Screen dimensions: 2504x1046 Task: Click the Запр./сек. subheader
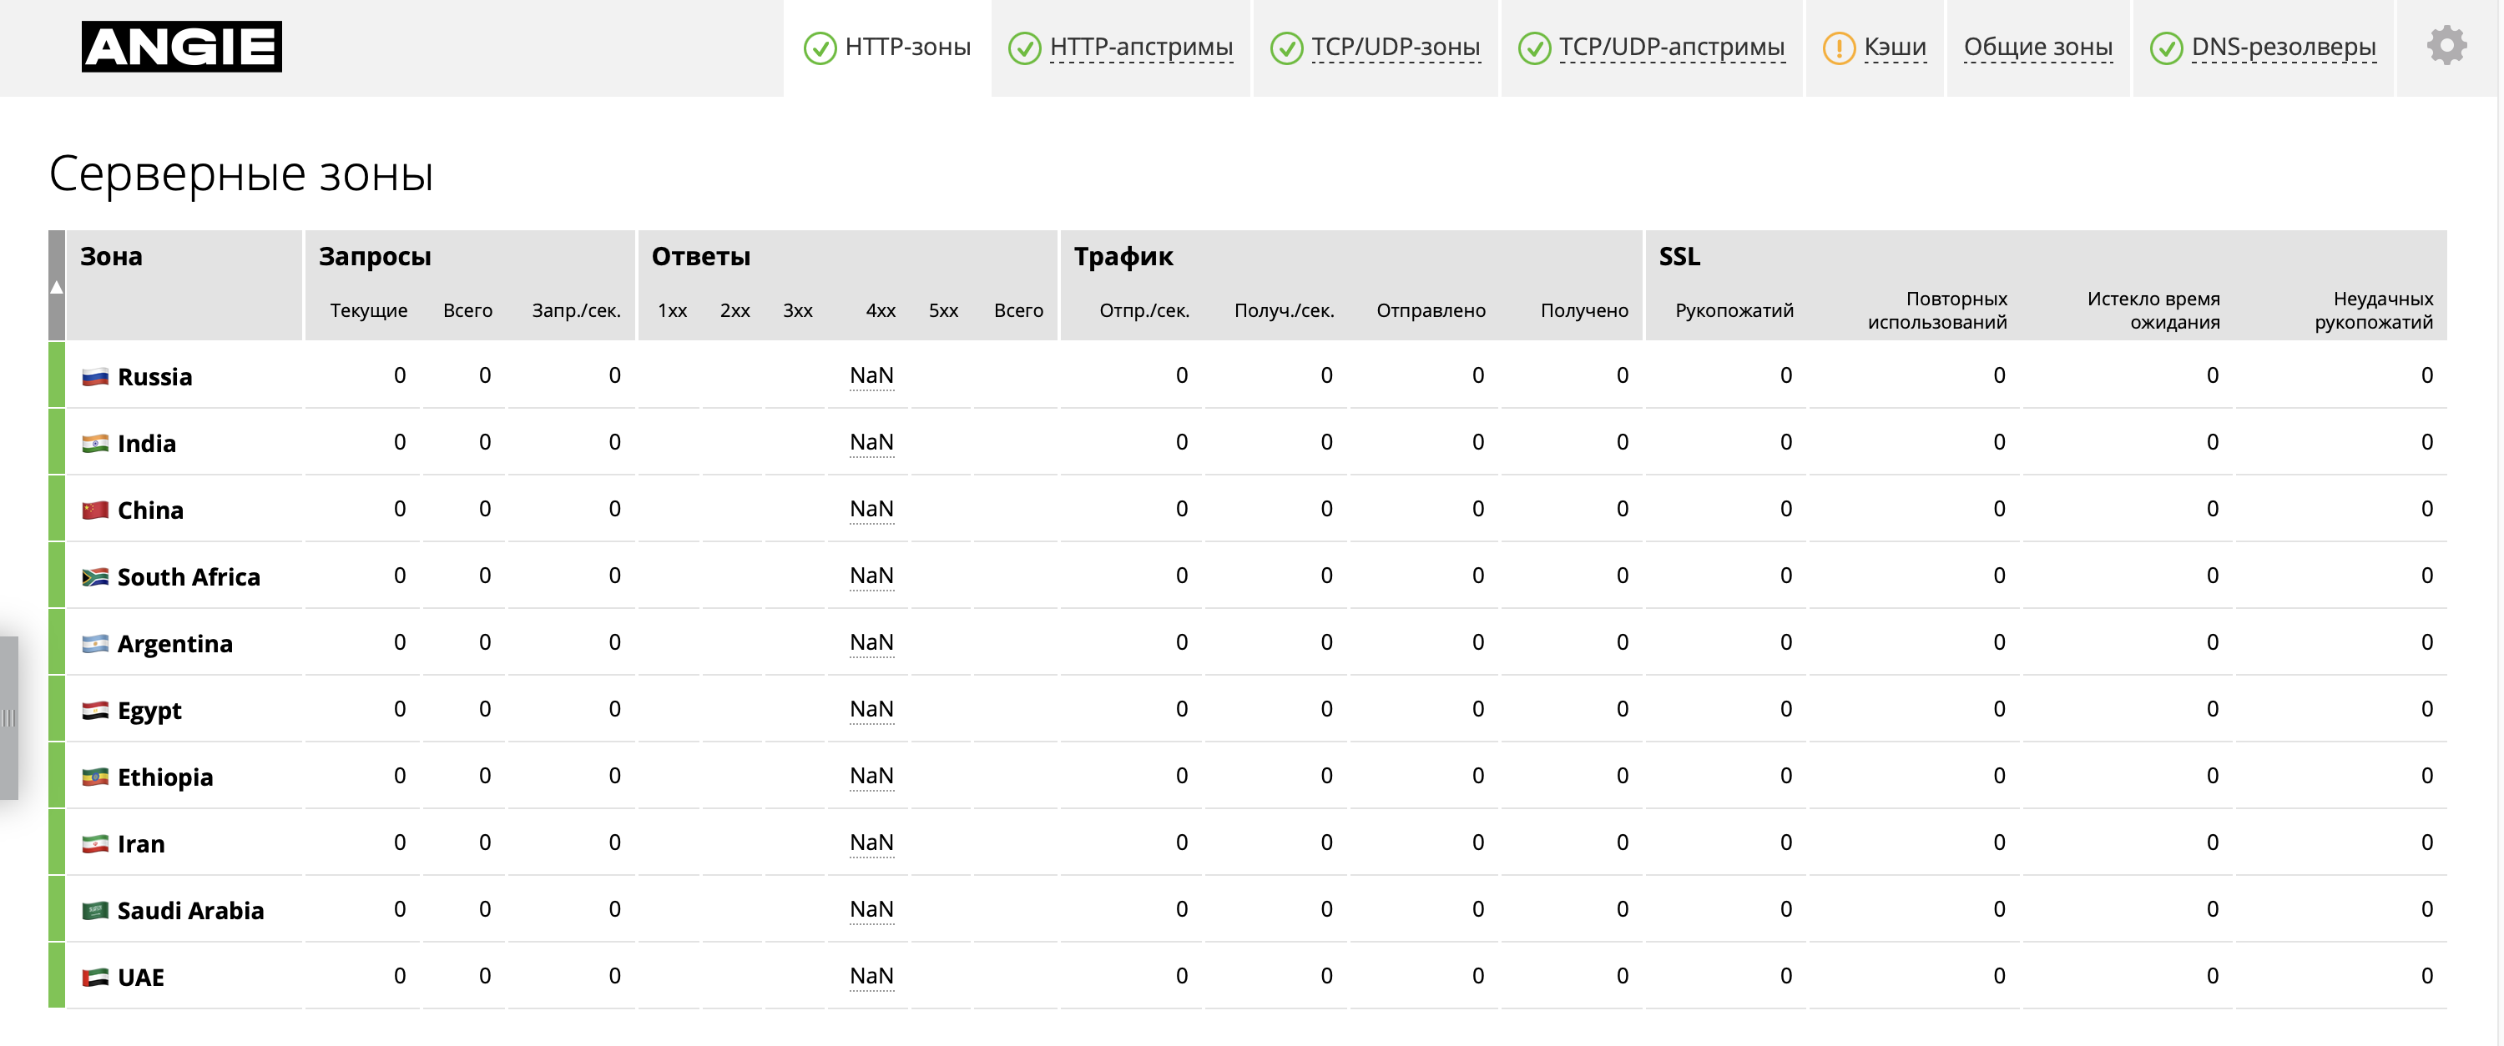575,311
